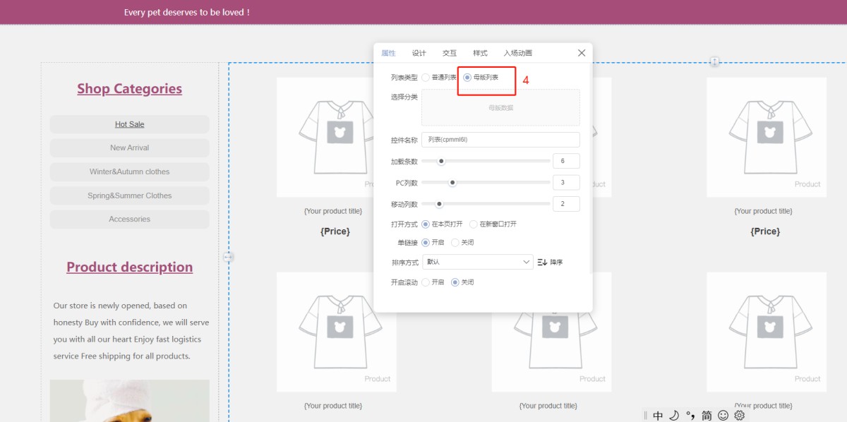This screenshot has width=847, height=422.
Task: Toggle the IME half-moon width icon
Action: point(674,416)
